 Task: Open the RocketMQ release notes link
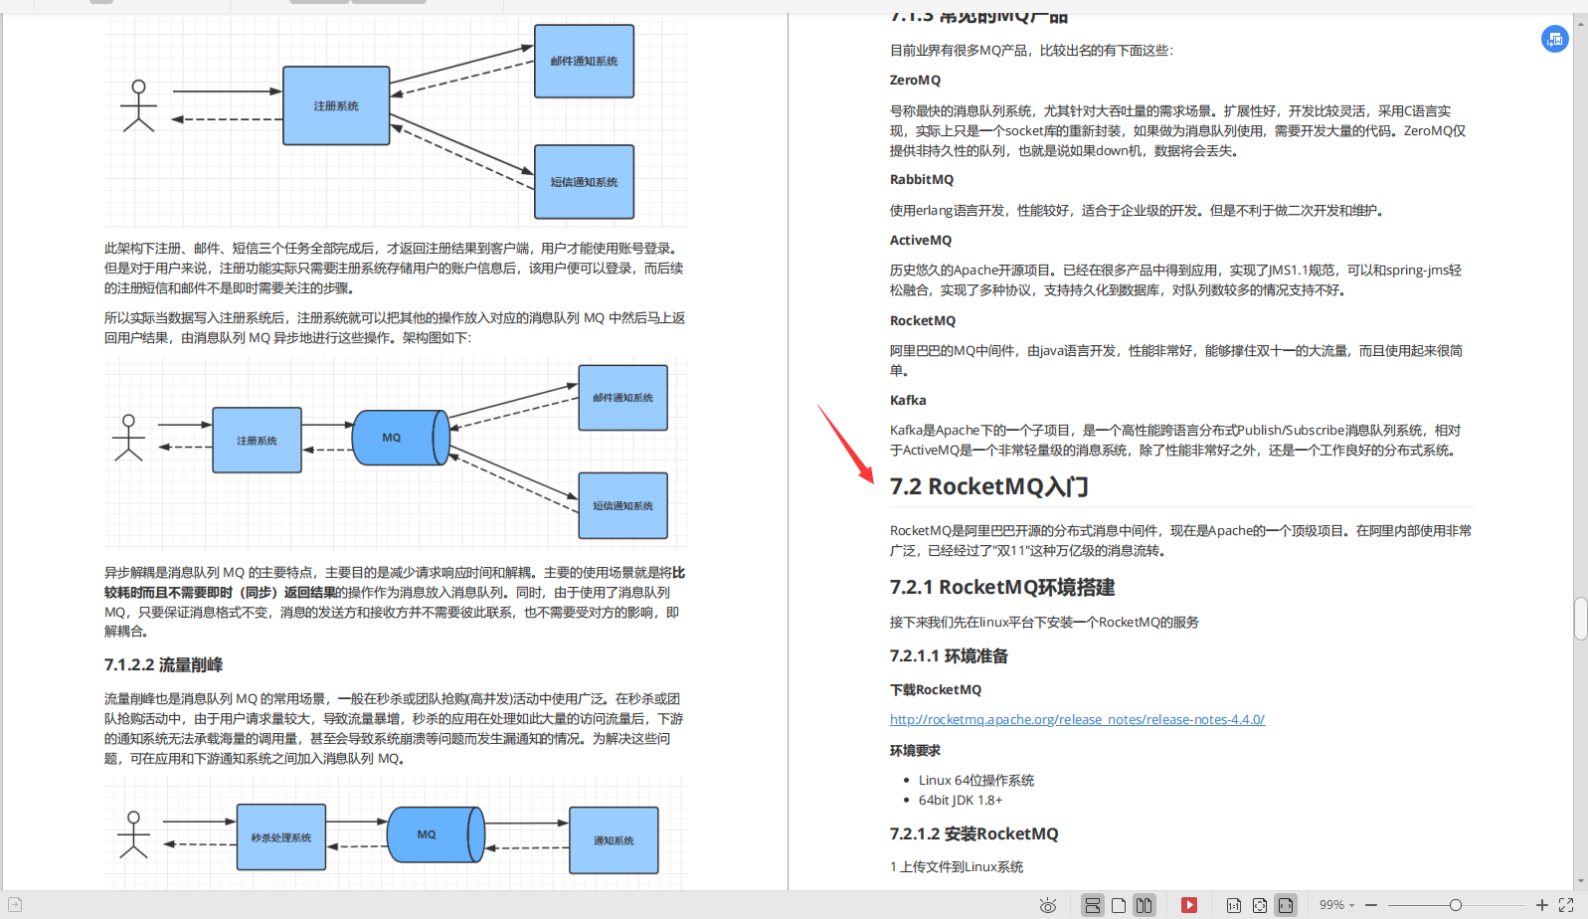pyautogui.click(x=1077, y=719)
